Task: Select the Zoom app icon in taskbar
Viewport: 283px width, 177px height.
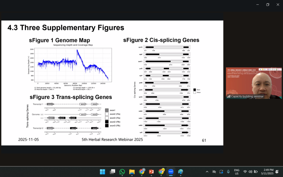Action: pos(171,172)
